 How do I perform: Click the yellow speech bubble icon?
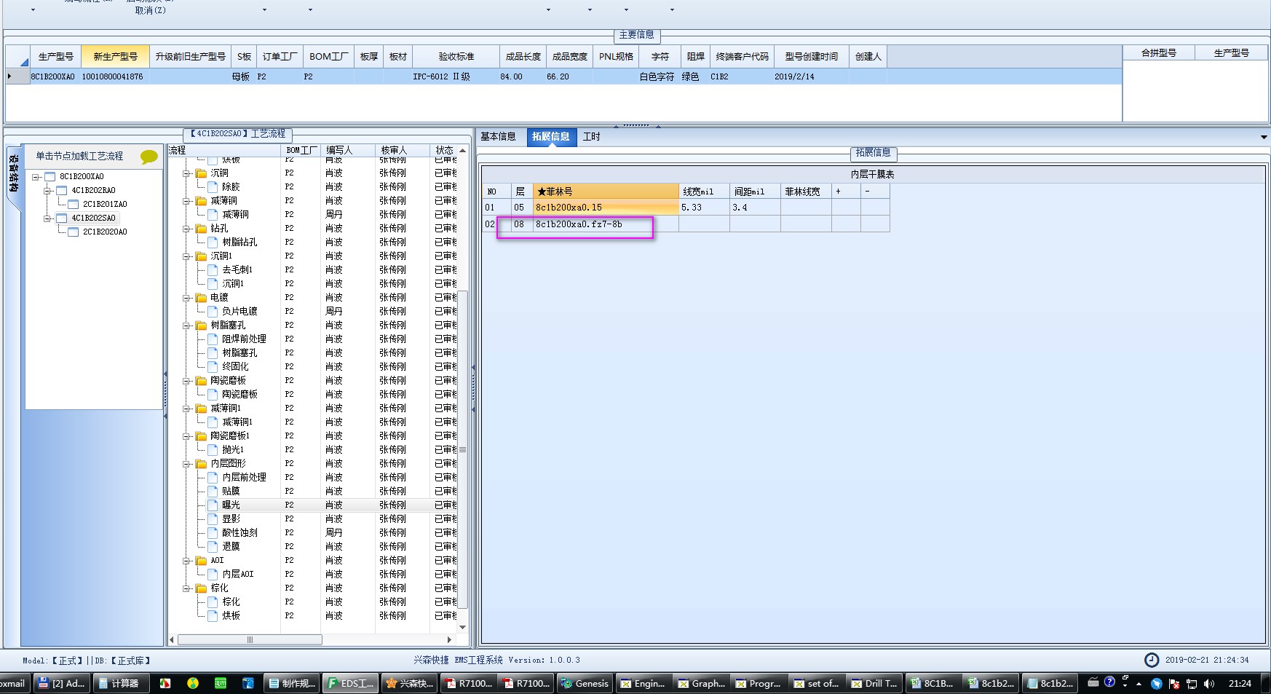point(149,157)
